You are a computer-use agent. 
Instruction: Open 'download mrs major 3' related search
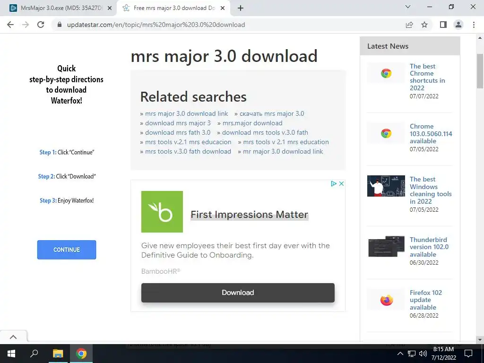click(x=178, y=123)
